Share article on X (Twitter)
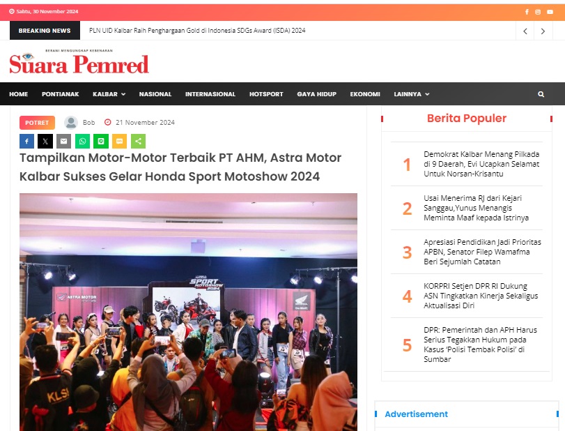The width and height of the screenshot is (565, 431). [45, 142]
